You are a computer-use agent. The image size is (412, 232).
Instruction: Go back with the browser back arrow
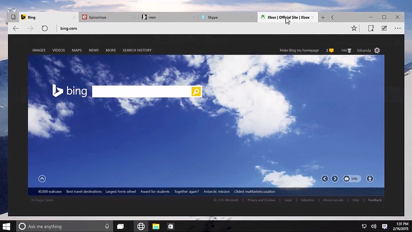click(16, 28)
